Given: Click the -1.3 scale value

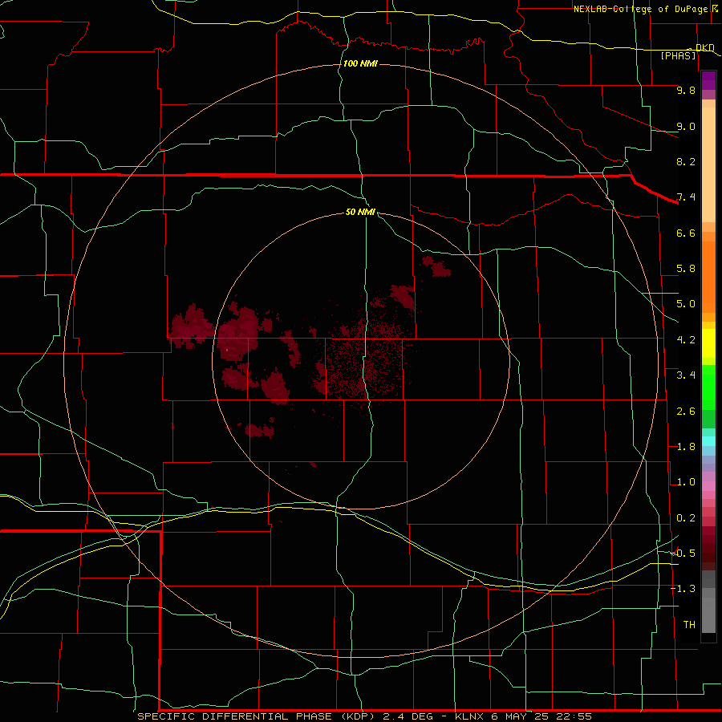Looking at the screenshot, I should [x=683, y=589].
